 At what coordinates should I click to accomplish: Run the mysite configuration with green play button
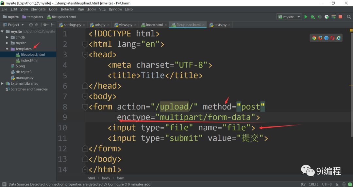[306, 17]
